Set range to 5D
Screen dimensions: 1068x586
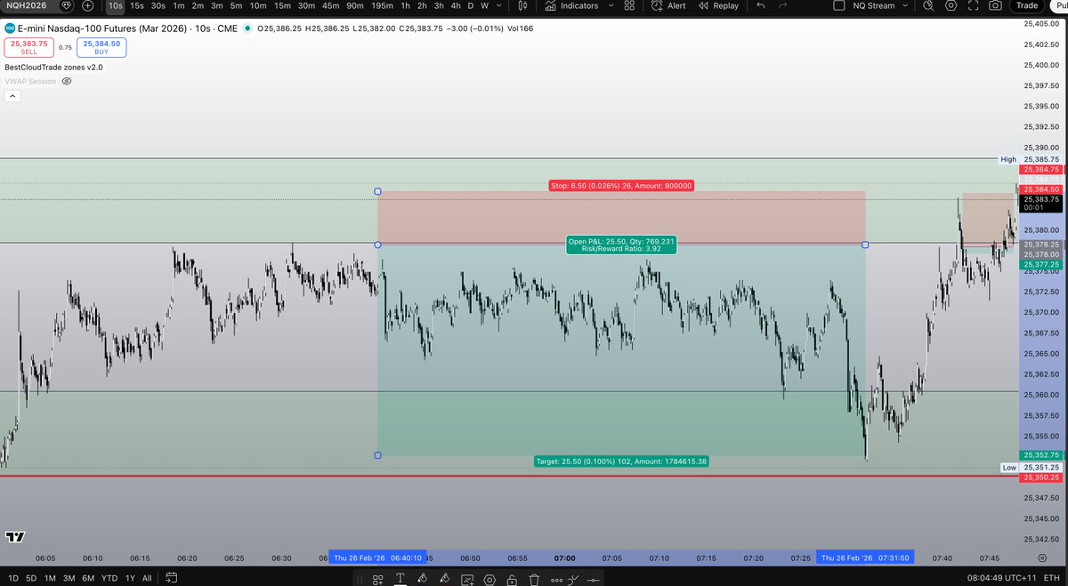pyautogui.click(x=31, y=578)
